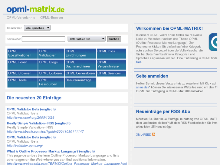The image size is (220, 165).
Task: Follow the http://validator.opml.org/ URL
Action: click(25, 146)
